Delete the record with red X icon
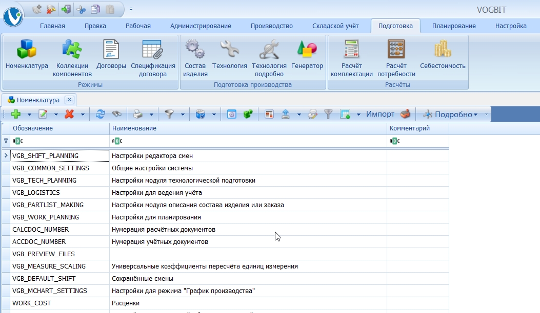Image resolution: width=540 pixels, height=313 pixels. tap(69, 114)
